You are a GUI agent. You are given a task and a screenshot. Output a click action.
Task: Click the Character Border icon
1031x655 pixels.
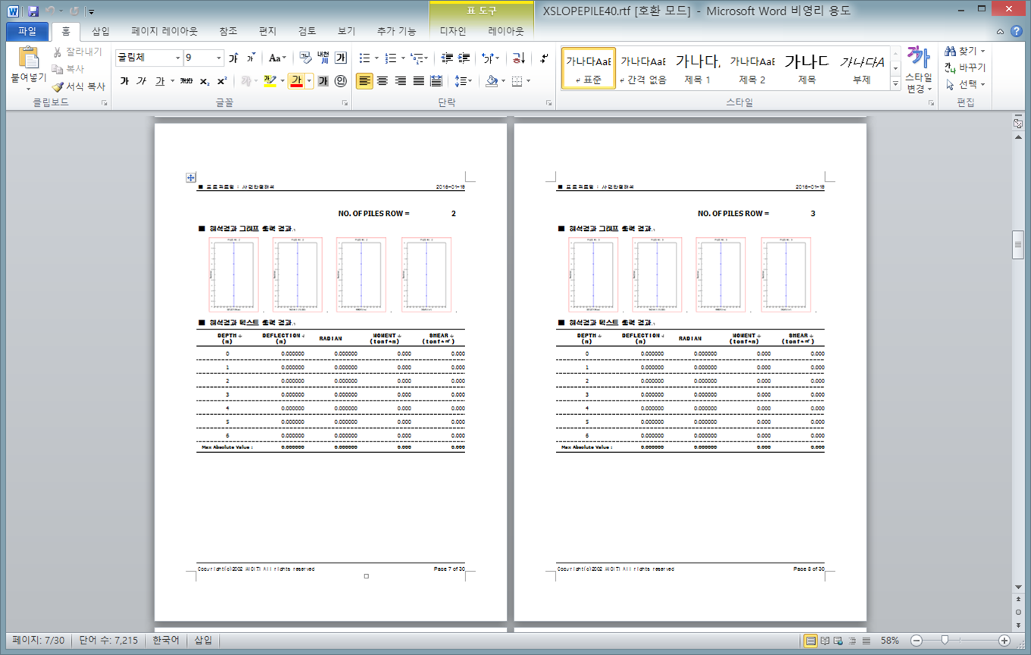pos(341,58)
